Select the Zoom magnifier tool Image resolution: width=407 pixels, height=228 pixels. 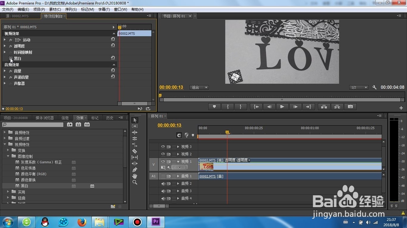(134, 182)
